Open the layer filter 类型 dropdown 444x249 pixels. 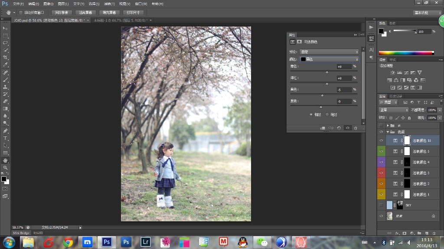pyautogui.click(x=388, y=102)
